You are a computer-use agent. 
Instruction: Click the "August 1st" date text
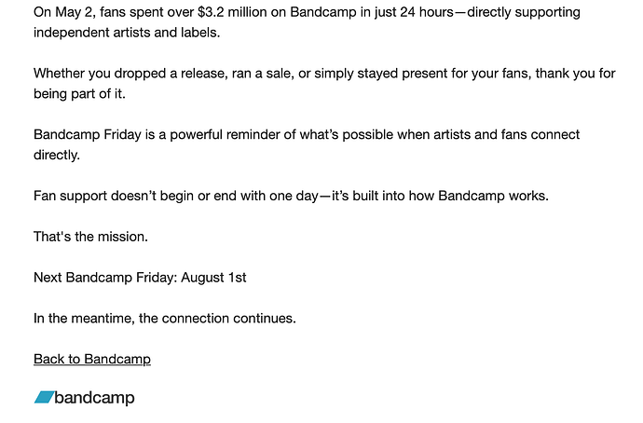tap(213, 278)
